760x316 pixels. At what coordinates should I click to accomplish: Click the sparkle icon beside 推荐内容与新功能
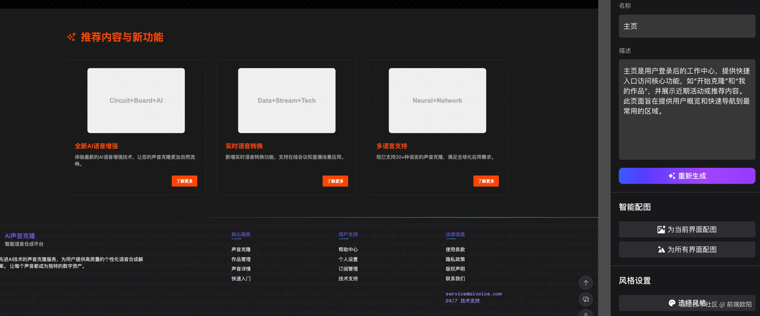click(71, 37)
